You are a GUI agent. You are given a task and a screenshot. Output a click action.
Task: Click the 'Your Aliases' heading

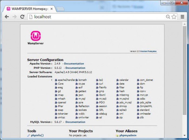[127, 131]
